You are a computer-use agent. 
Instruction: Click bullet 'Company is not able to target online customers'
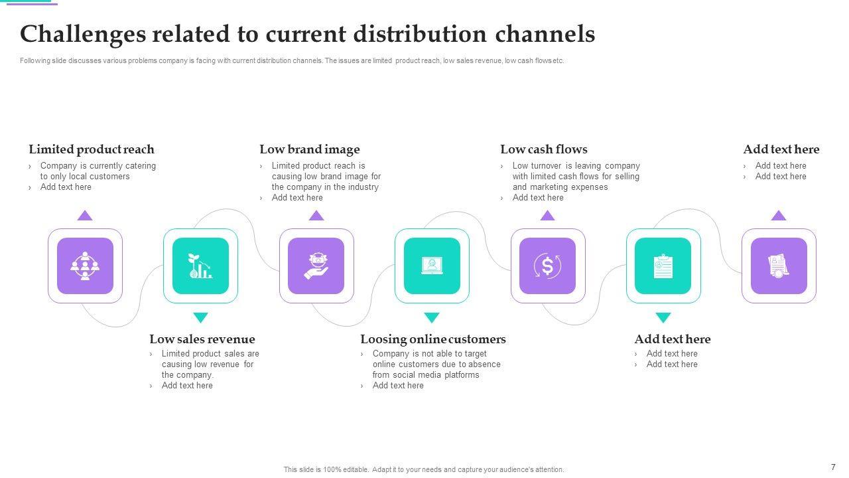click(436, 364)
